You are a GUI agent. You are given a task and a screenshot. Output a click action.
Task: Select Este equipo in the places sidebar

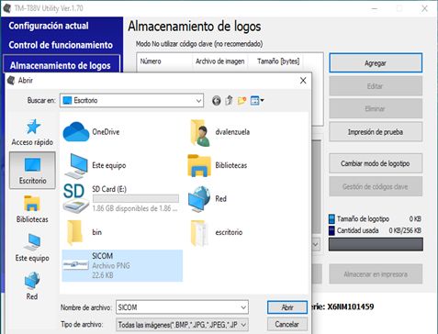[32, 248]
